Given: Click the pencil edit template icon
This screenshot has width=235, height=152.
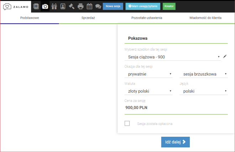Looking at the screenshot, I should 225,56.
